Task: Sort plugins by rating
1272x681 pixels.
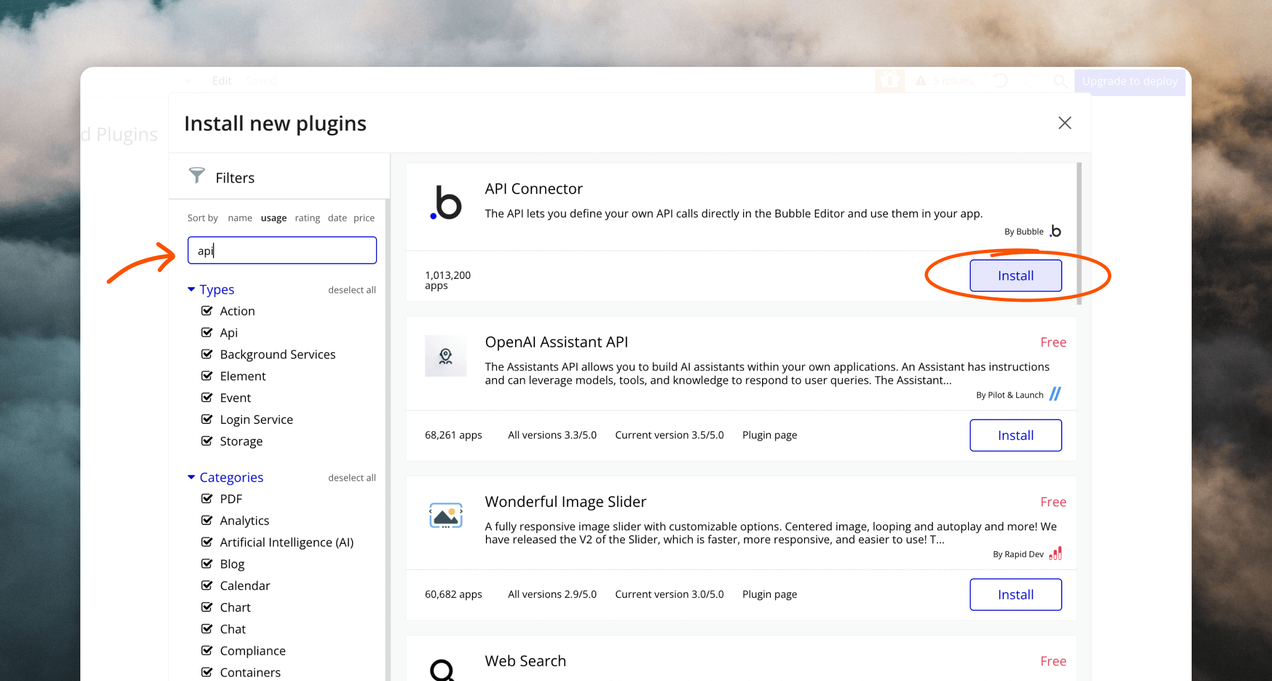Action: coord(307,218)
